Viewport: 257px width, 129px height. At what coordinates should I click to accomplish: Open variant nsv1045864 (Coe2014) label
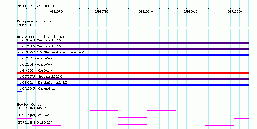(x=35, y=70)
